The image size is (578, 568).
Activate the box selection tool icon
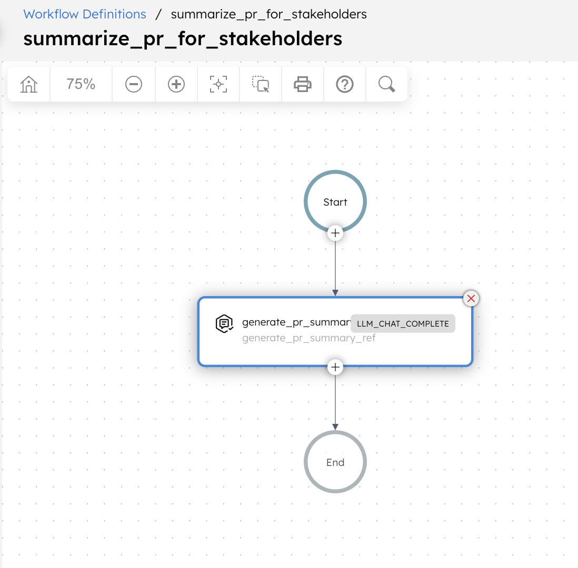point(260,84)
